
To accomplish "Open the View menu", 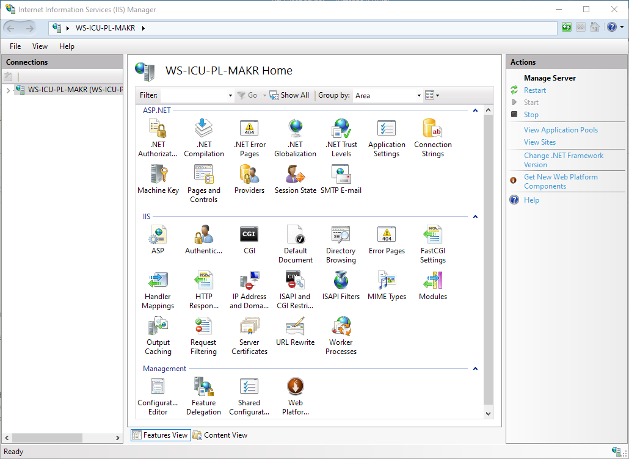I will tap(40, 46).
